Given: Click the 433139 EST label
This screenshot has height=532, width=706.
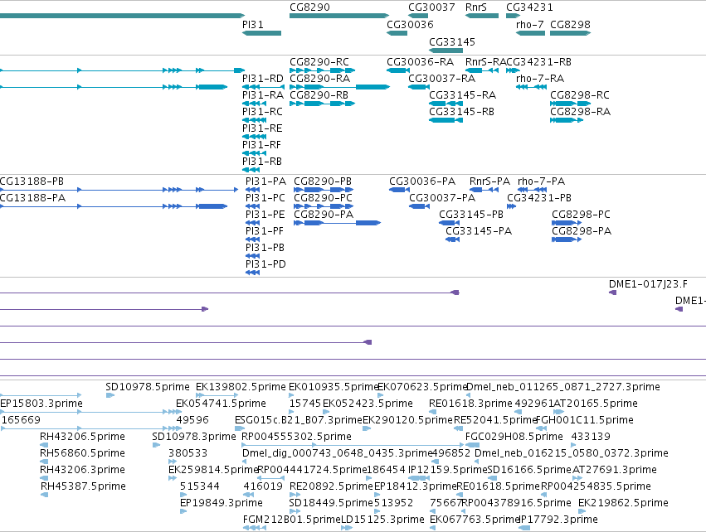Looking at the screenshot, I should 591,437.
